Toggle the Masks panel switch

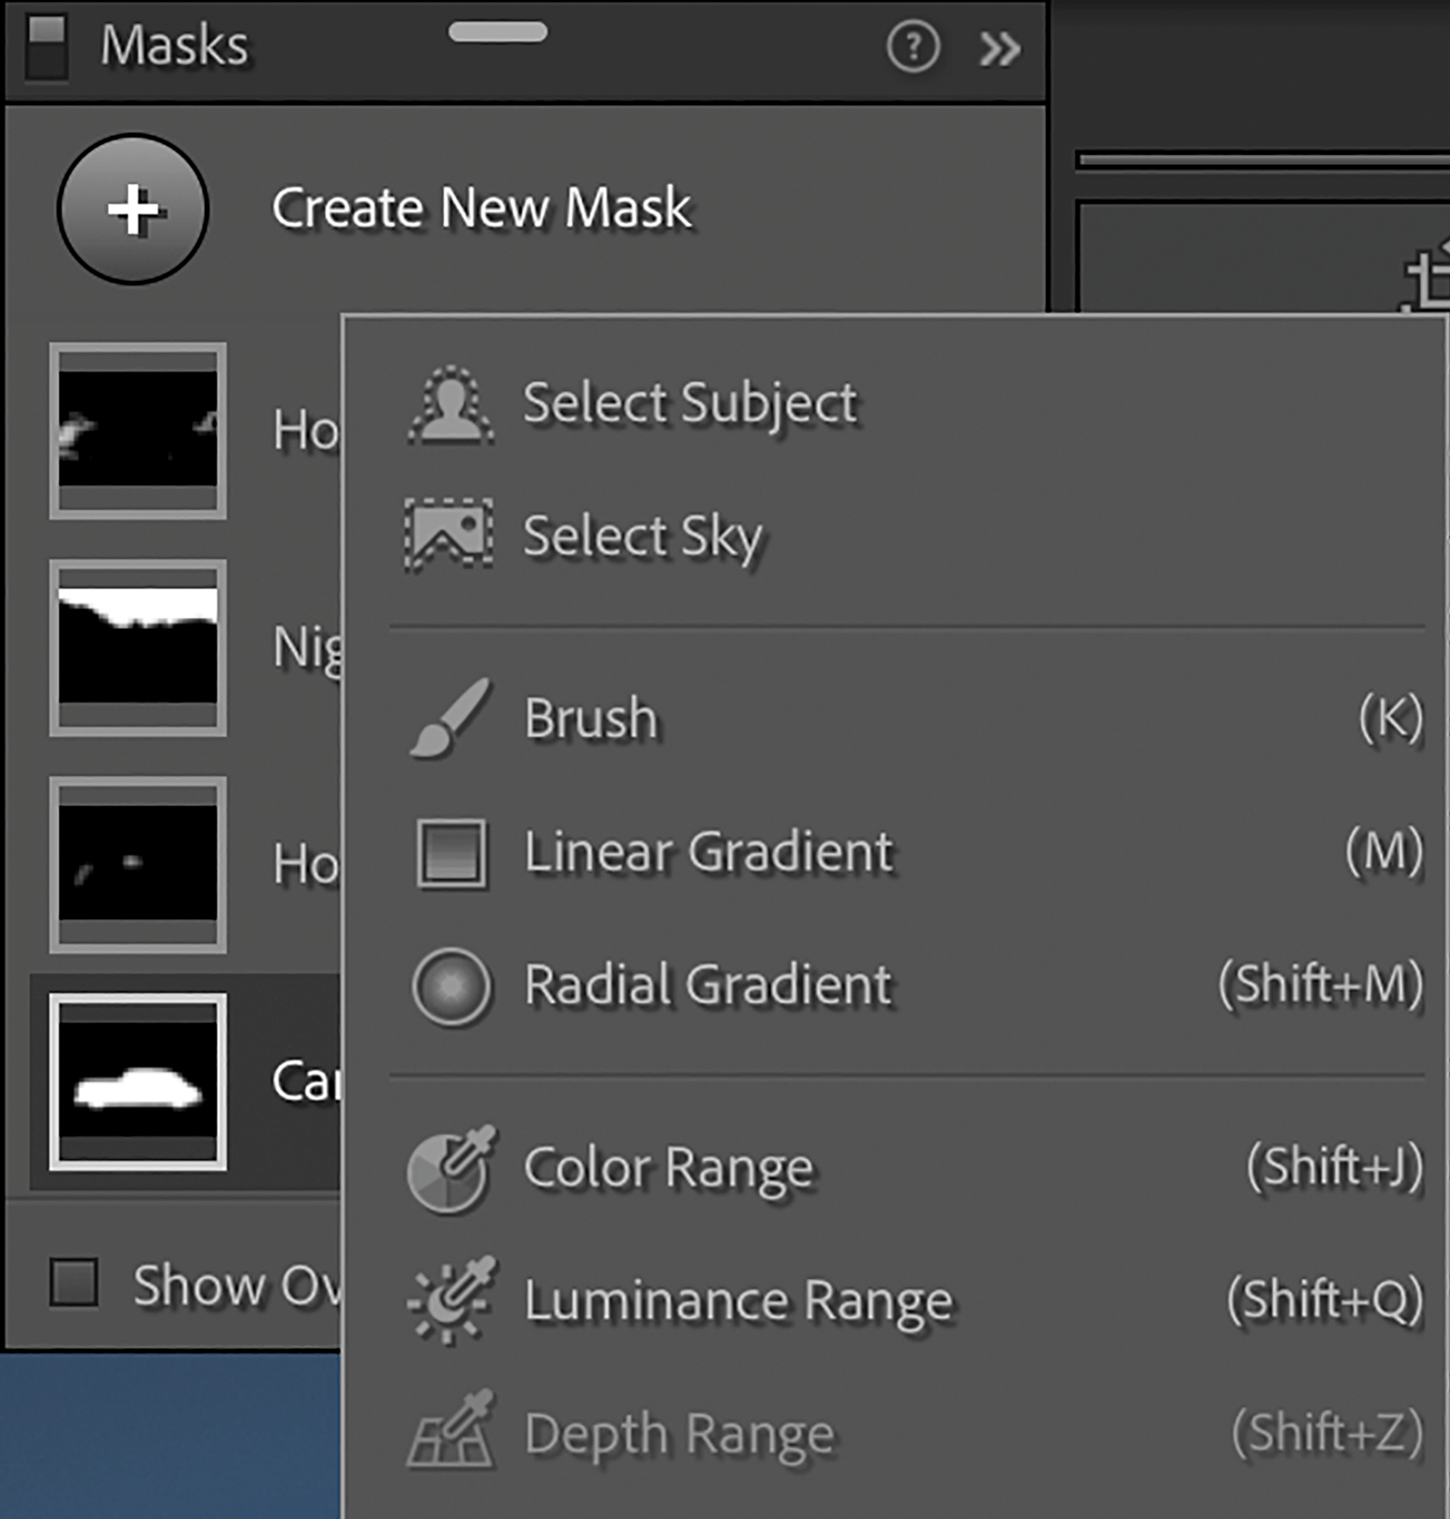(46, 45)
